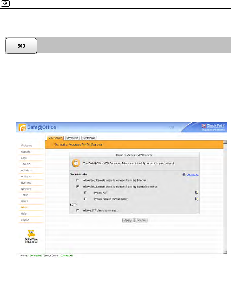Click the eye icon at page top

(x=5, y=4)
